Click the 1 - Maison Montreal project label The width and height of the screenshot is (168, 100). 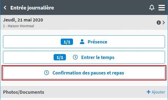pos(19,26)
